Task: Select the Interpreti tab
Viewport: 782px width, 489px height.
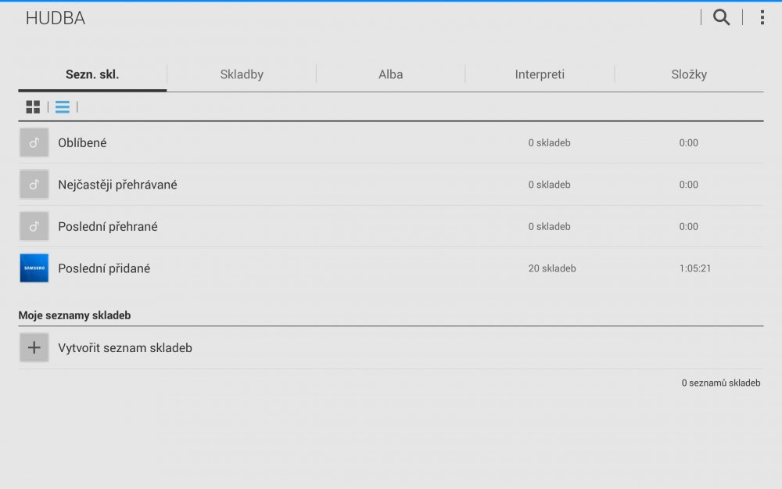Action: point(540,74)
